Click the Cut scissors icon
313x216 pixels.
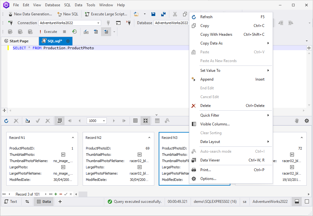175,14
